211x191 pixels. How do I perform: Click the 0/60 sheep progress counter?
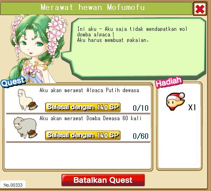[141, 136]
